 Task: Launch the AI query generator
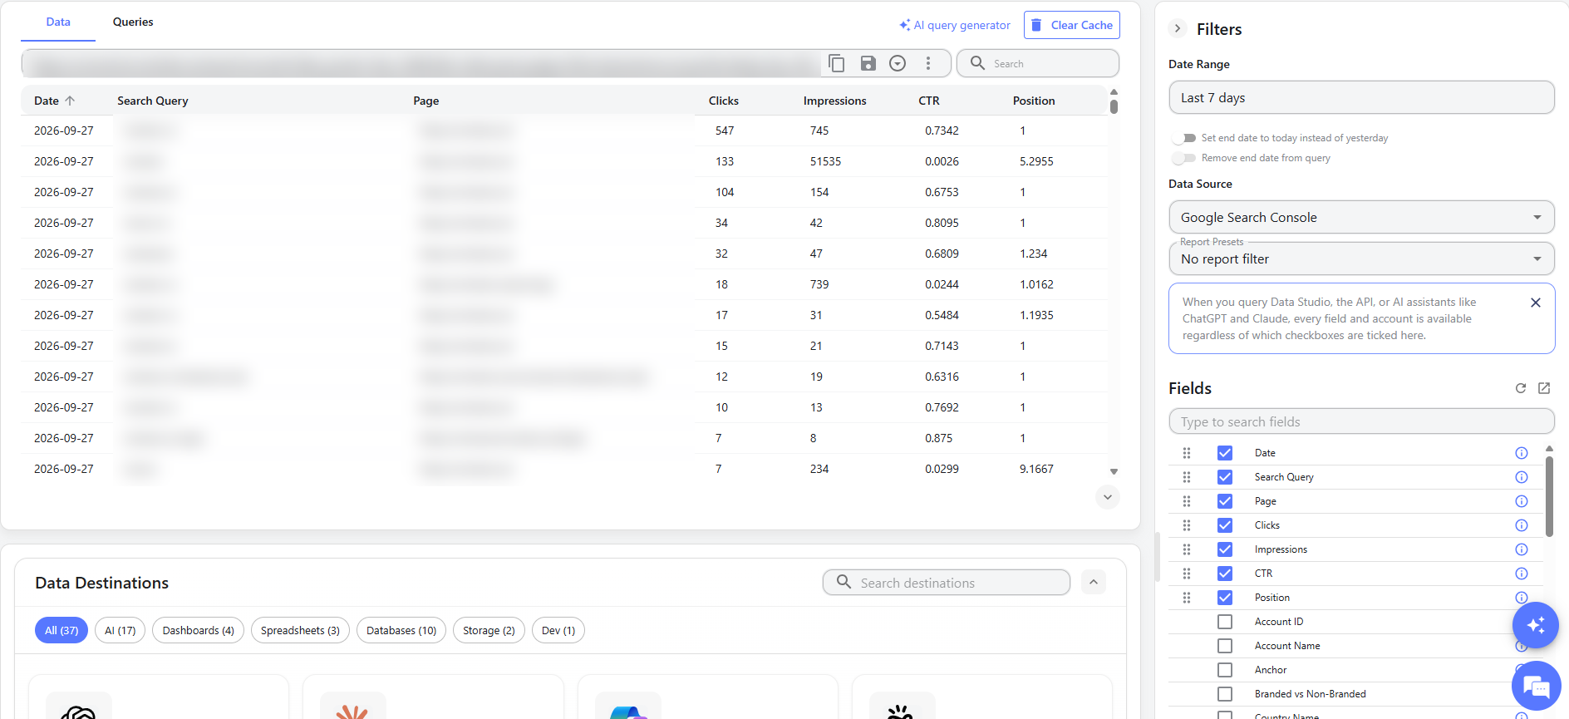[x=955, y=25]
